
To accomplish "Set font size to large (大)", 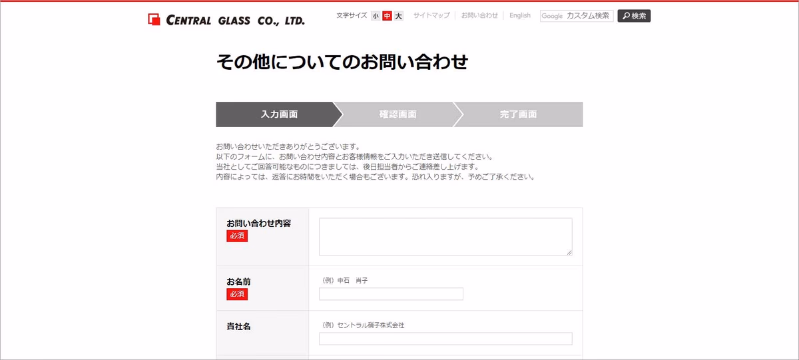I will (398, 16).
